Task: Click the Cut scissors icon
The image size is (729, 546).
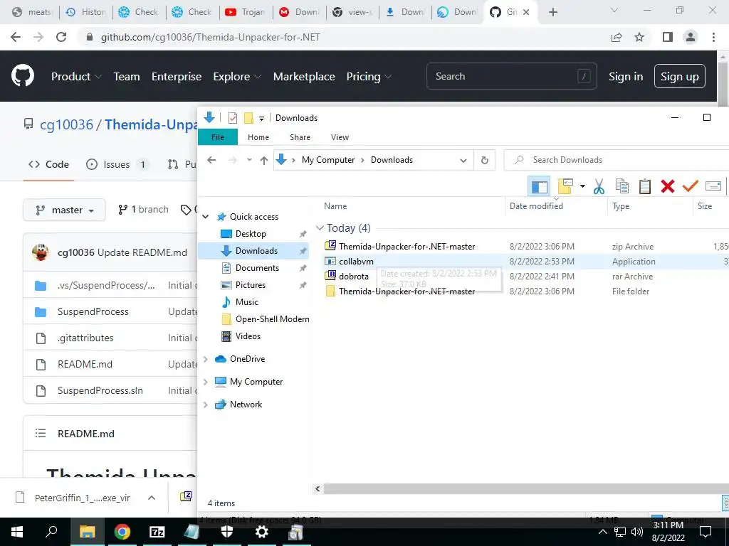Action: pos(599,187)
